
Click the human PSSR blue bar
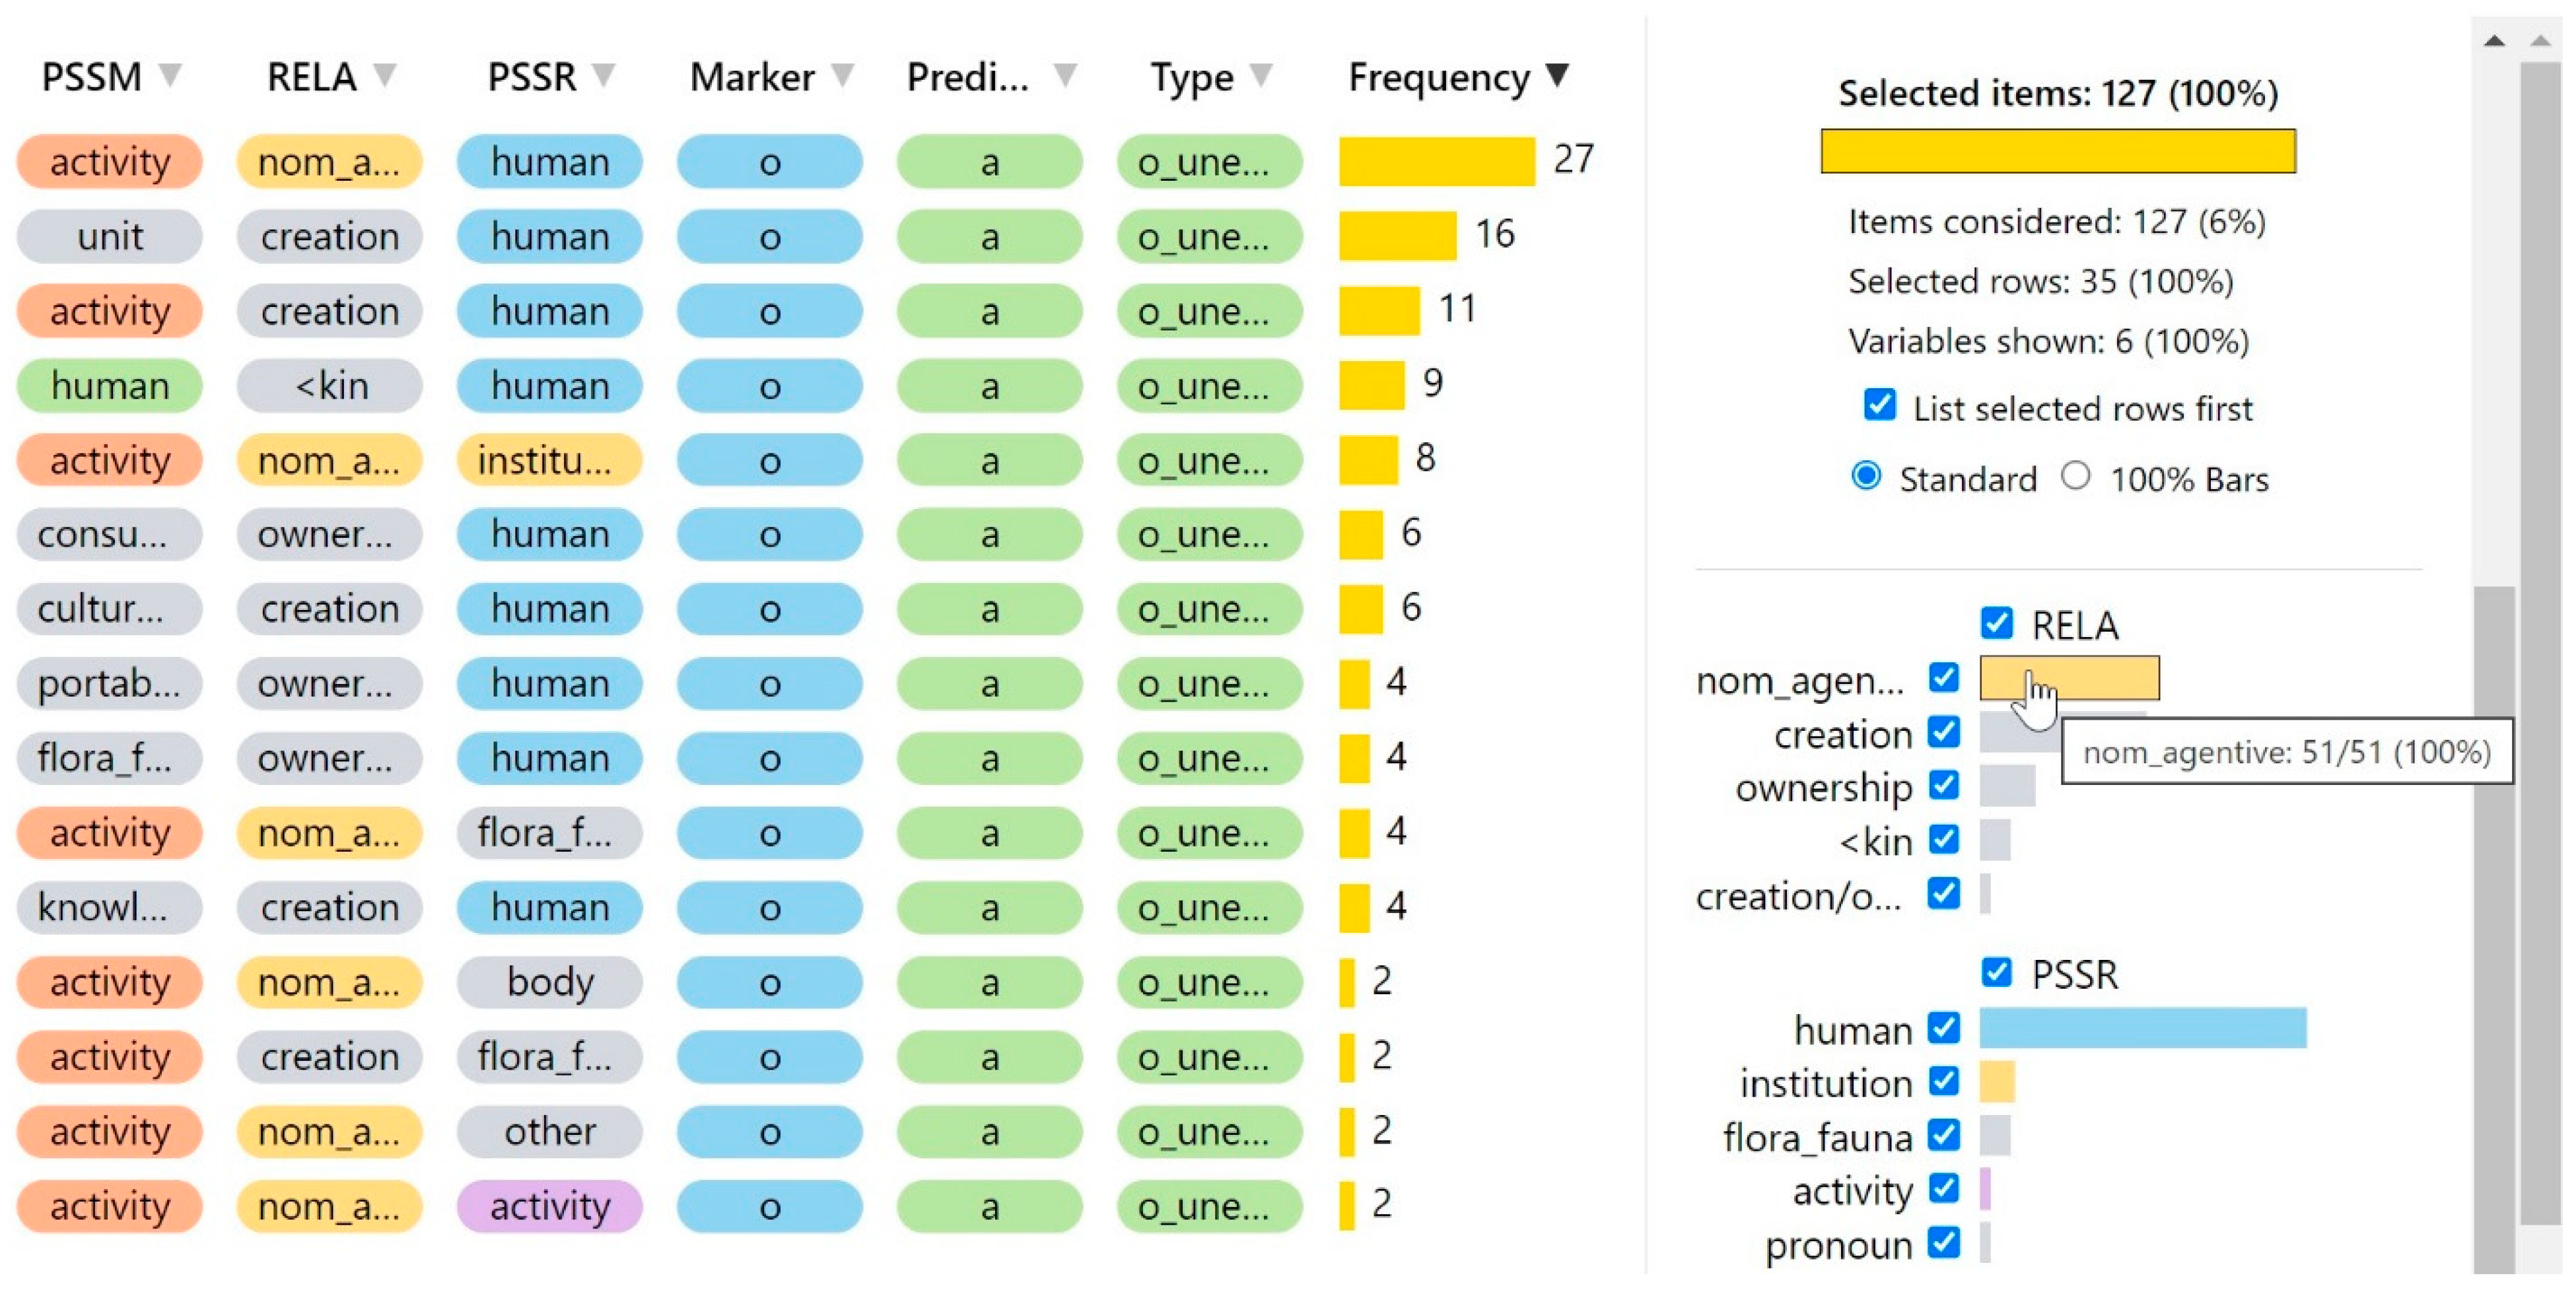(2142, 1028)
